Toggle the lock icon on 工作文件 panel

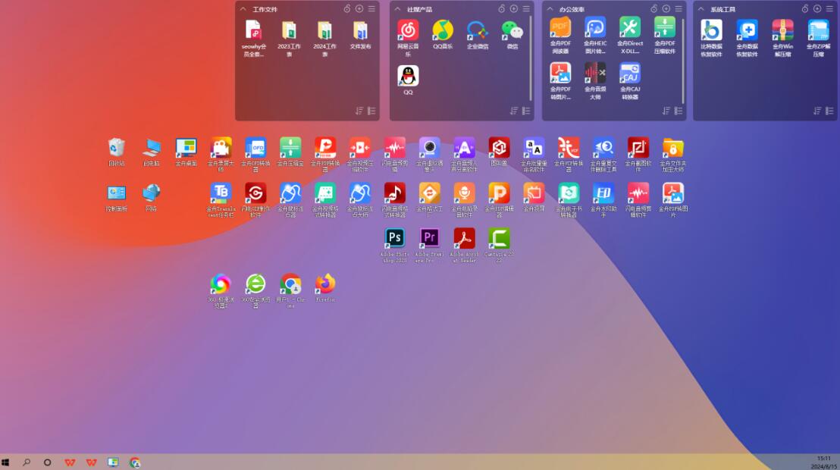coord(347,9)
